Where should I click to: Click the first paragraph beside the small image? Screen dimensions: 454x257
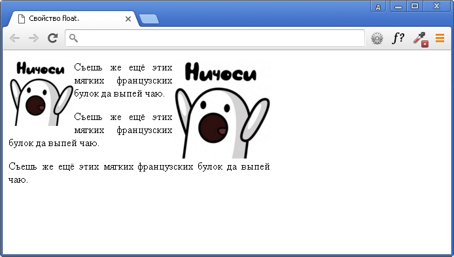123,81
